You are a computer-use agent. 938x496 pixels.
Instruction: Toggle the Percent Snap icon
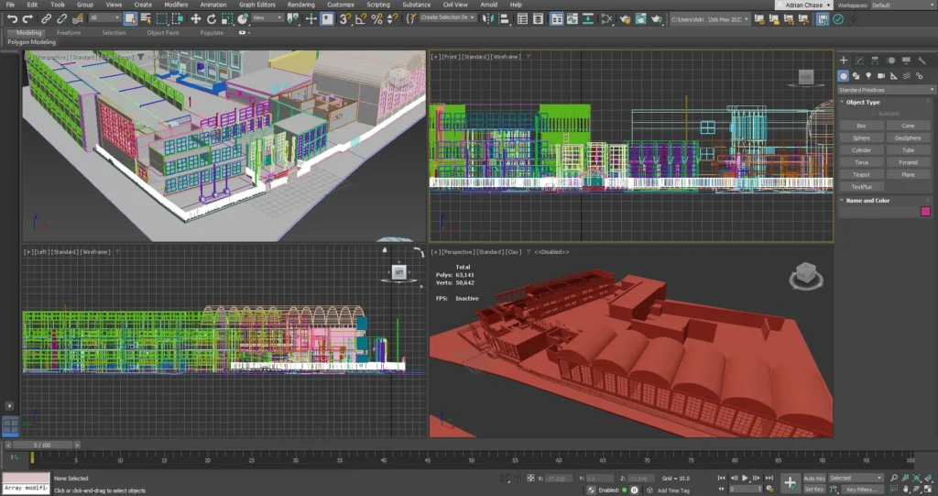376,19
